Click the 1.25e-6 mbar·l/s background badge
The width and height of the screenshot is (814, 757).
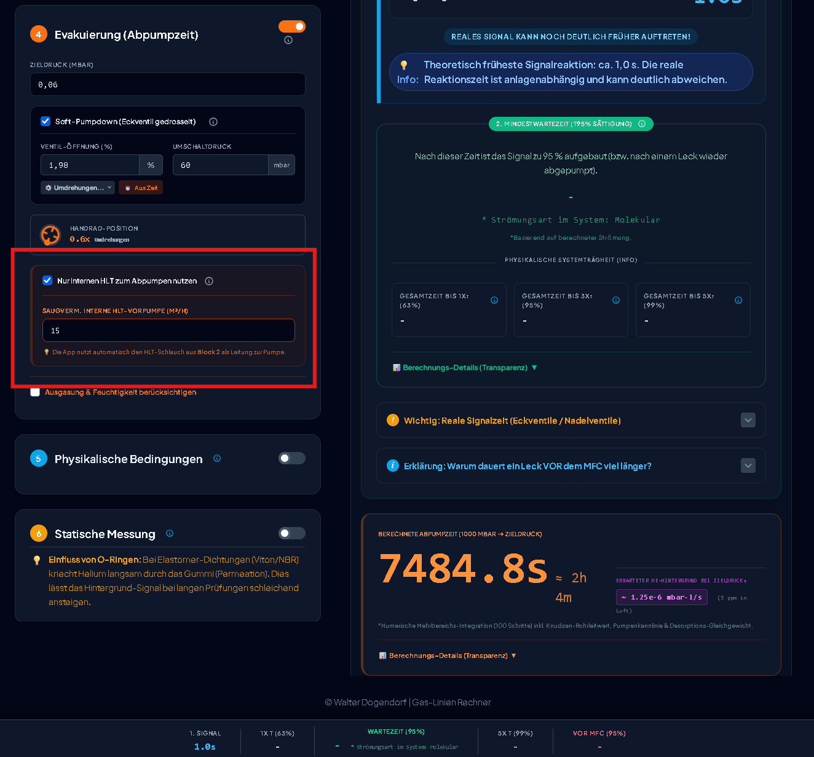tap(662, 597)
